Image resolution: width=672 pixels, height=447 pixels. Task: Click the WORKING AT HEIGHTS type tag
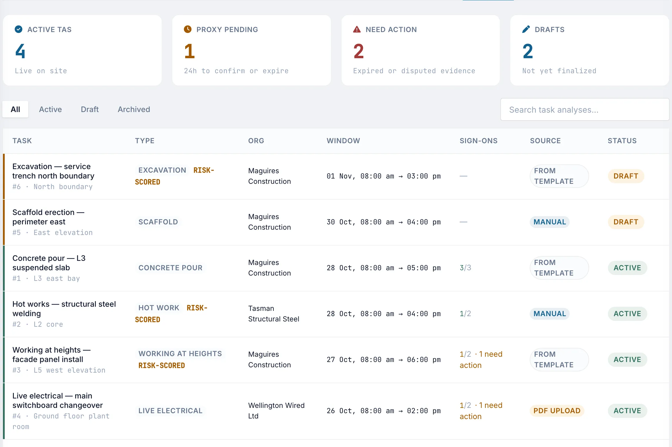pos(180,354)
